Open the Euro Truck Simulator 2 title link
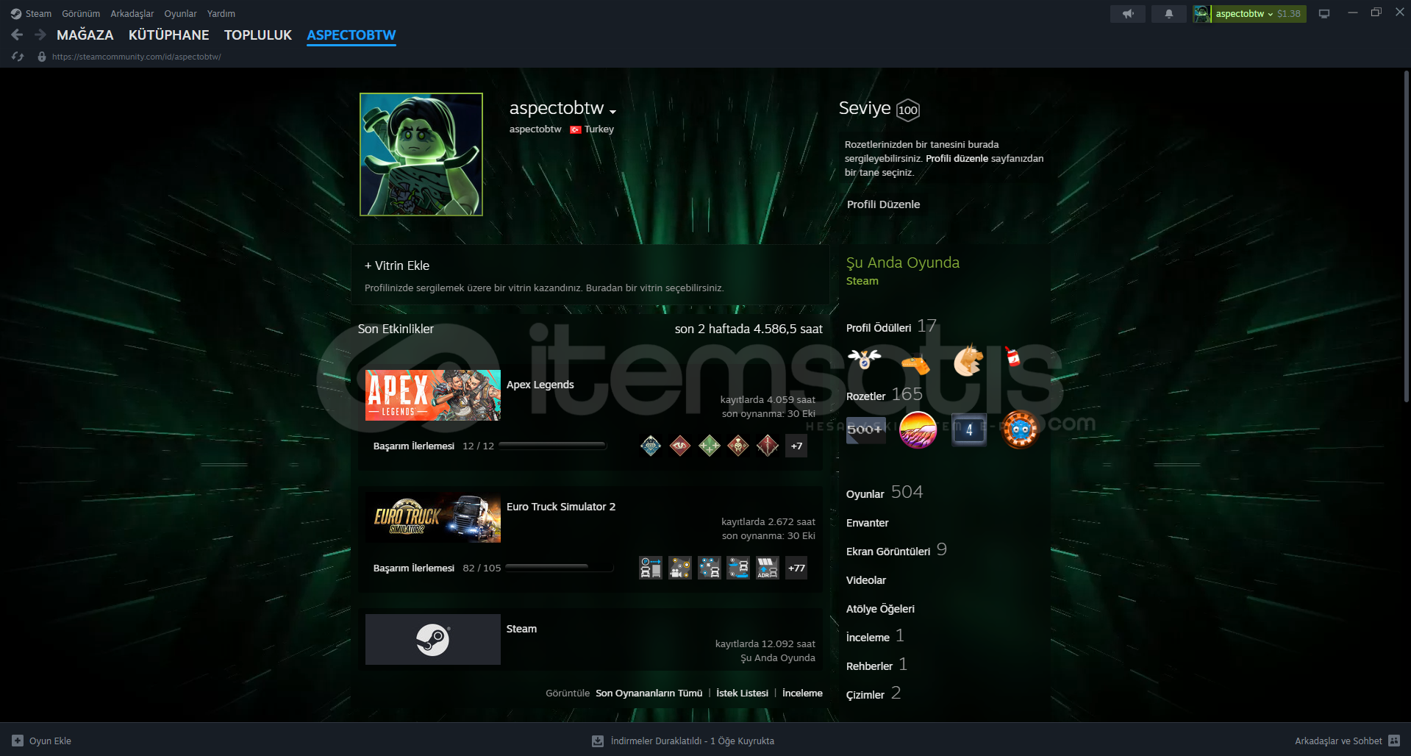The width and height of the screenshot is (1411, 756). click(561, 507)
